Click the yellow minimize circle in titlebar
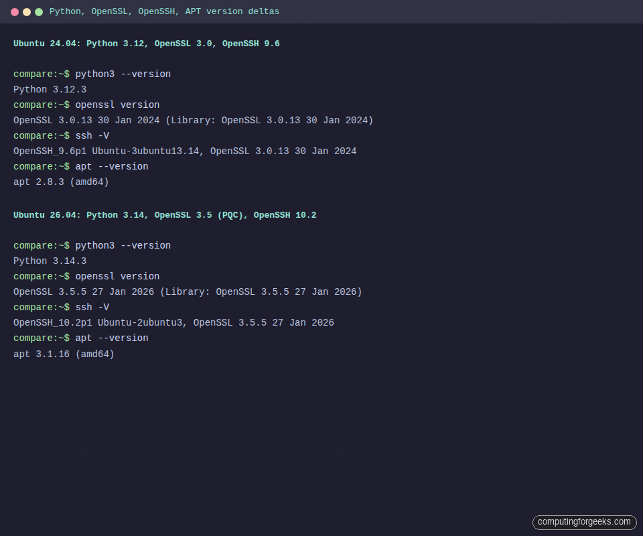Viewport: 643px width, 536px height. (x=27, y=11)
